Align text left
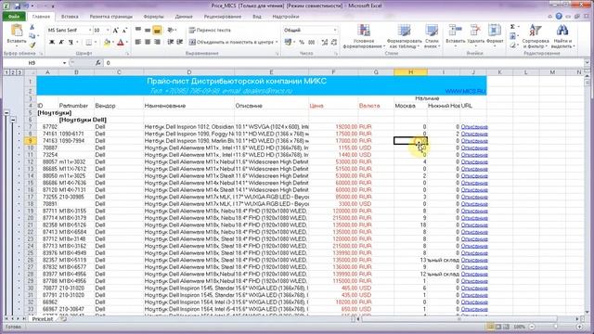Image resolution: width=594 pixels, height=334 pixels. pyautogui.click(x=138, y=42)
